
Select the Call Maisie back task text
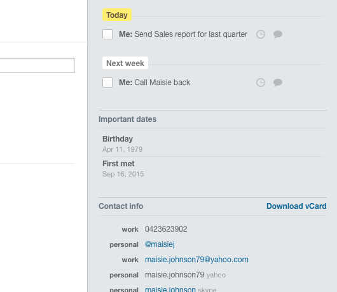[x=155, y=83]
